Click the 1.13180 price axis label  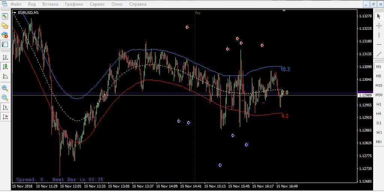[x=365, y=41]
